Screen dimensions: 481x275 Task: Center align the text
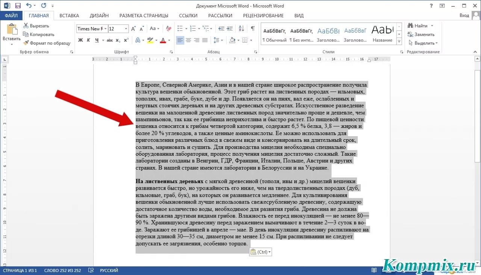point(188,40)
